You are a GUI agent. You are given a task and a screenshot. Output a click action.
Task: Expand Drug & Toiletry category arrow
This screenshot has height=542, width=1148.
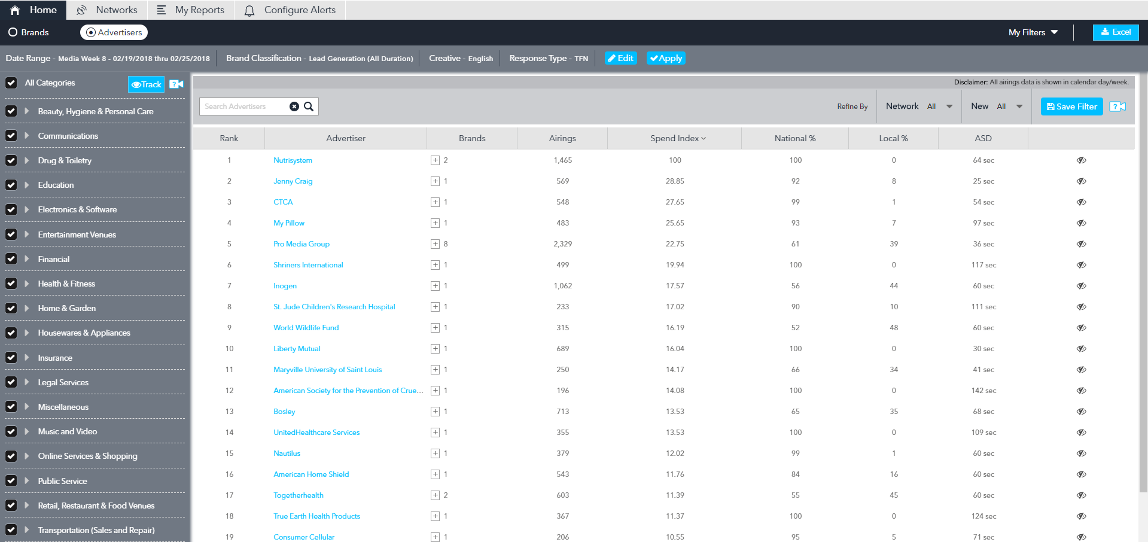tap(27, 160)
